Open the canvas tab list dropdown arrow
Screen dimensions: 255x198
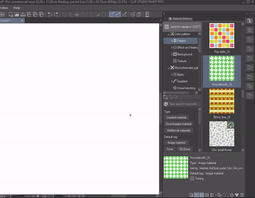(161, 20)
